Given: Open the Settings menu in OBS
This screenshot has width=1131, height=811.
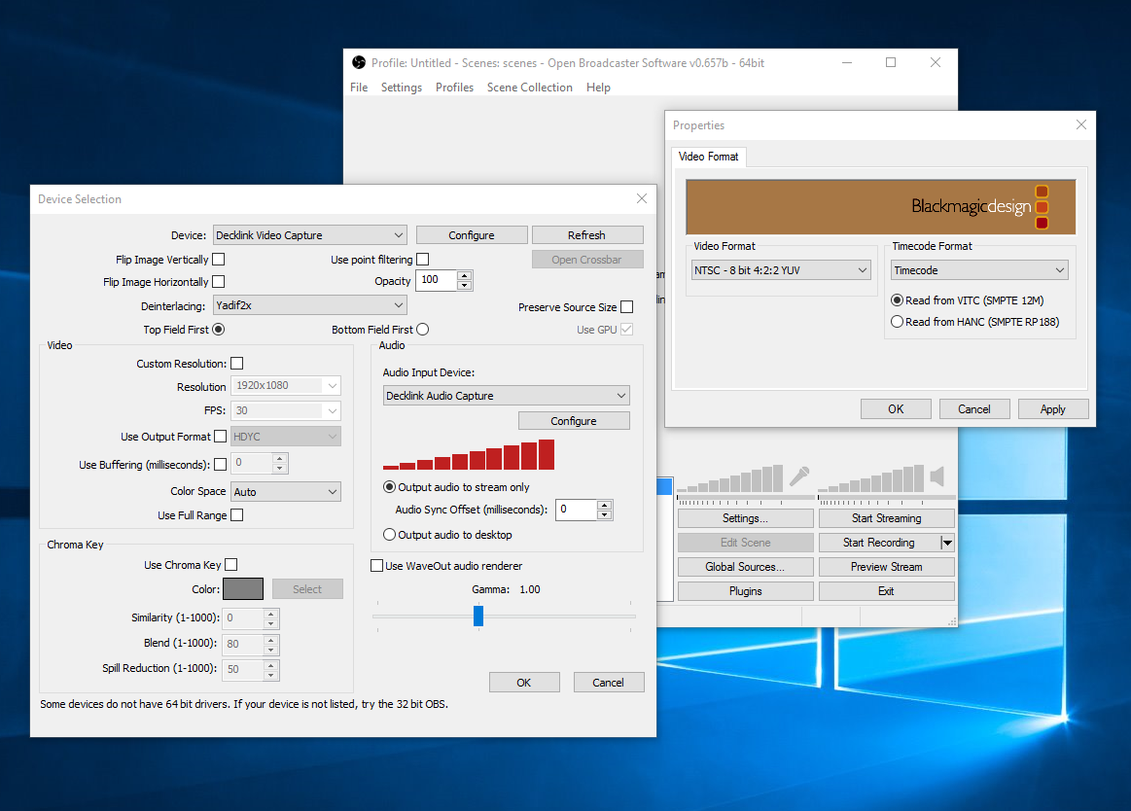Looking at the screenshot, I should coord(401,88).
